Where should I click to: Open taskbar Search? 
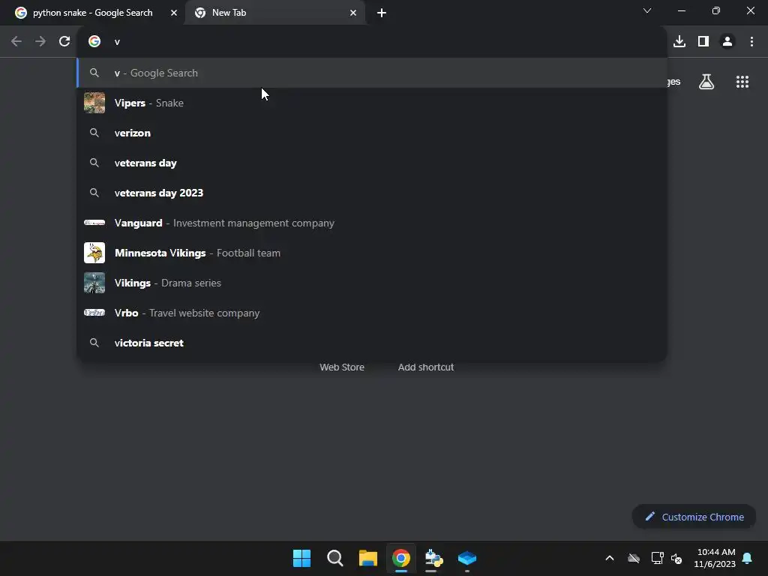click(x=335, y=558)
